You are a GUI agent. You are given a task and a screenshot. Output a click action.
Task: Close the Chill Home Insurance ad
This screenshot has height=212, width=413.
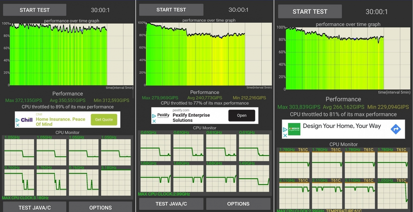17,125
